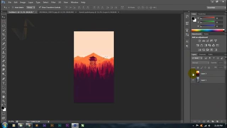This screenshot has width=227, height=128.
Task: Select the Clone Stamp tool
Action: 4,52
